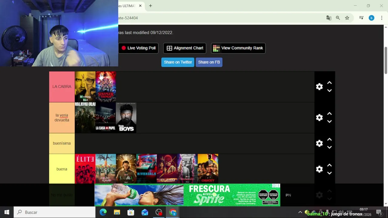The image size is (388, 218).
Task: Open ad info icon on Sprite banner
Action: (274, 186)
